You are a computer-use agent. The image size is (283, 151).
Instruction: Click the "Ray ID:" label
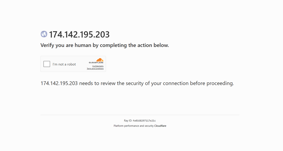click(x=128, y=121)
